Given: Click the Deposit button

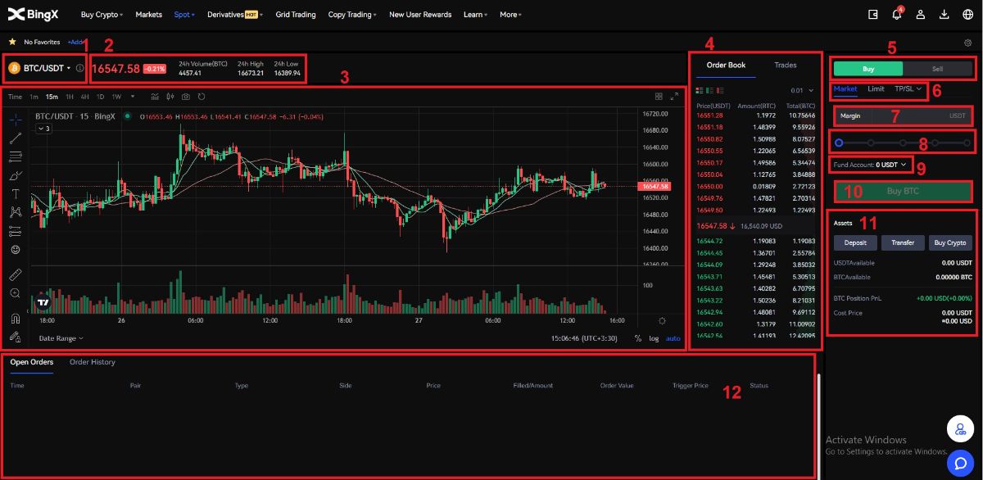Looking at the screenshot, I should [855, 242].
